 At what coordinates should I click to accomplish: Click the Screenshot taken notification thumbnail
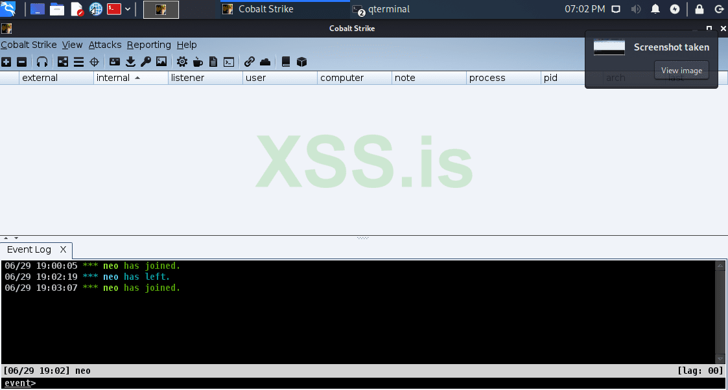(x=609, y=47)
